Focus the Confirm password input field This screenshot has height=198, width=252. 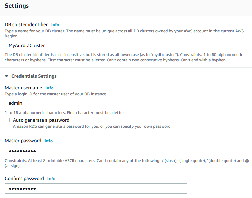click(x=96, y=188)
